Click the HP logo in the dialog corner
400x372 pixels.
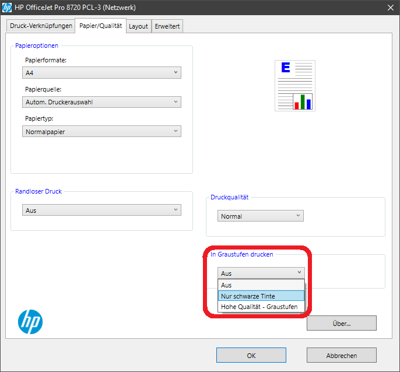click(30, 322)
